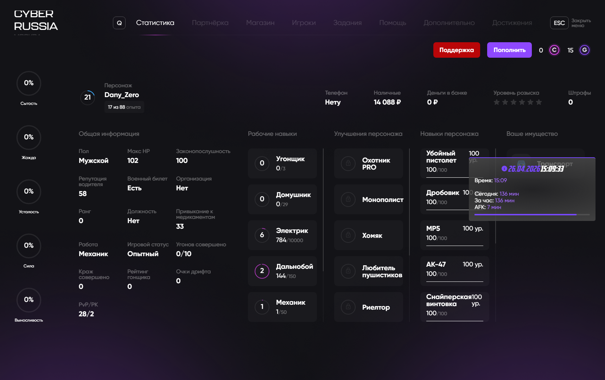Click the MP5 skill progress bar

(455, 246)
